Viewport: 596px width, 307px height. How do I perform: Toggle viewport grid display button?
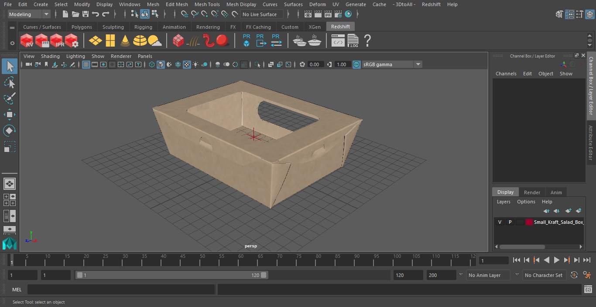pyautogui.click(x=86, y=64)
